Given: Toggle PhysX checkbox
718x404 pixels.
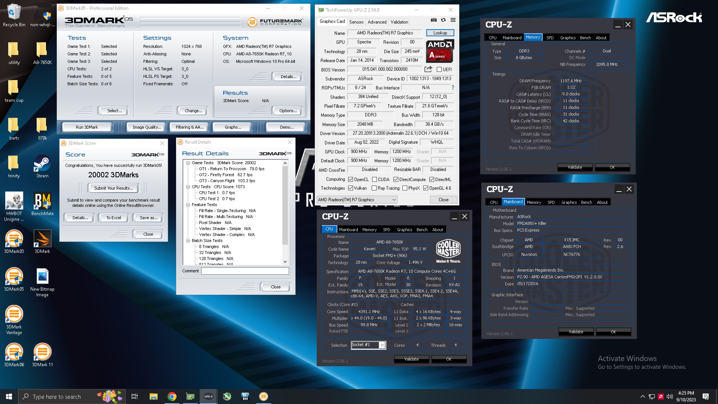Looking at the screenshot, I should (x=405, y=188).
